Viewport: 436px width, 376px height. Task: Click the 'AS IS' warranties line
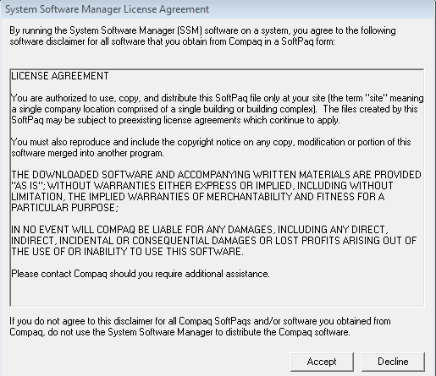click(202, 186)
